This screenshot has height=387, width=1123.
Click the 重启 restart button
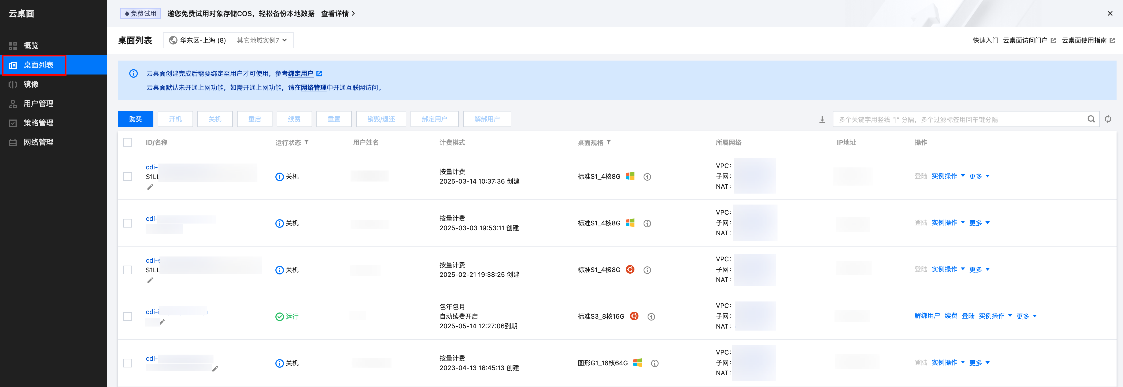(x=254, y=119)
